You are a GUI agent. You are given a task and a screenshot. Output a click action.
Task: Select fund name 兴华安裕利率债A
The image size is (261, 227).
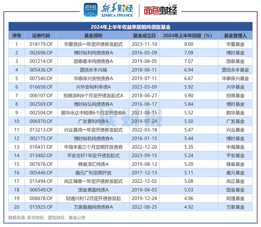(93, 87)
